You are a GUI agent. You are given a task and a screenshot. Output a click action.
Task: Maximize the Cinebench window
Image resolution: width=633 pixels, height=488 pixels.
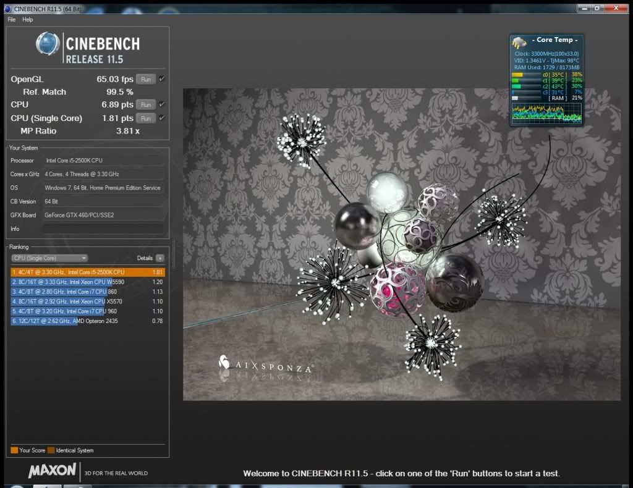(597, 8)
